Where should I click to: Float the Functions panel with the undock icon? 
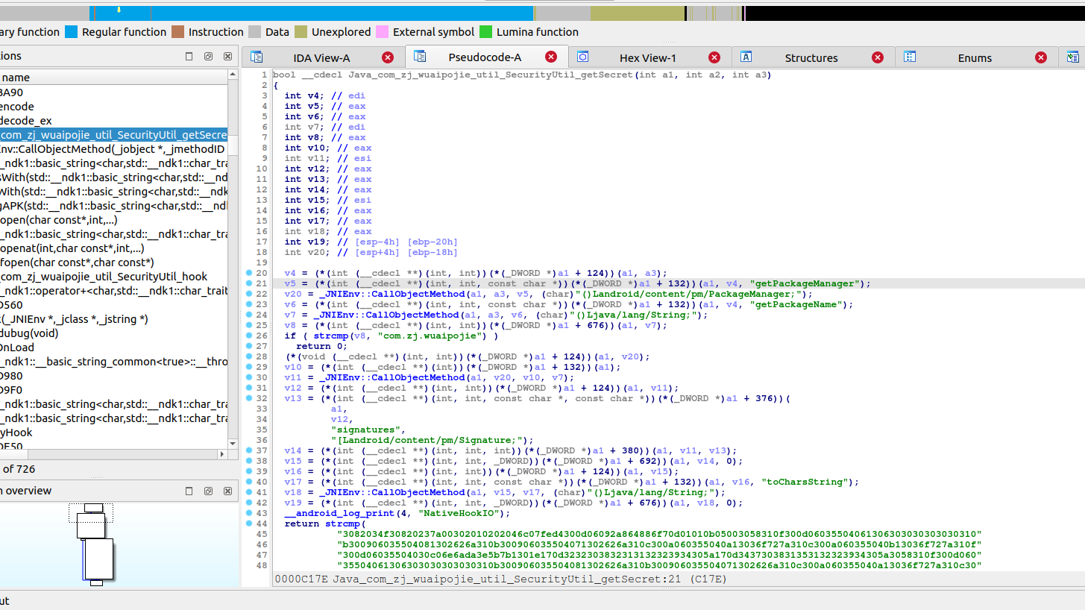pos(209,56)
